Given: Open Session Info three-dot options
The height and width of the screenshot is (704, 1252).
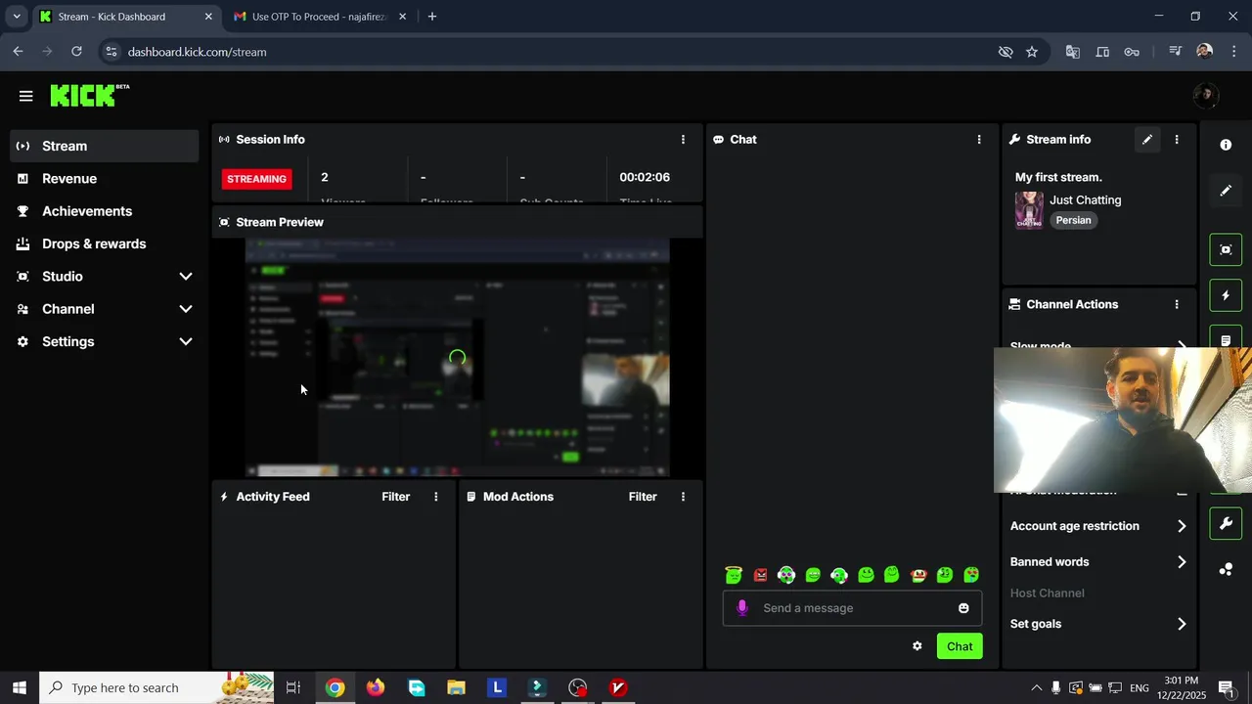Looking at the screenshot, I should coord(683,140).
